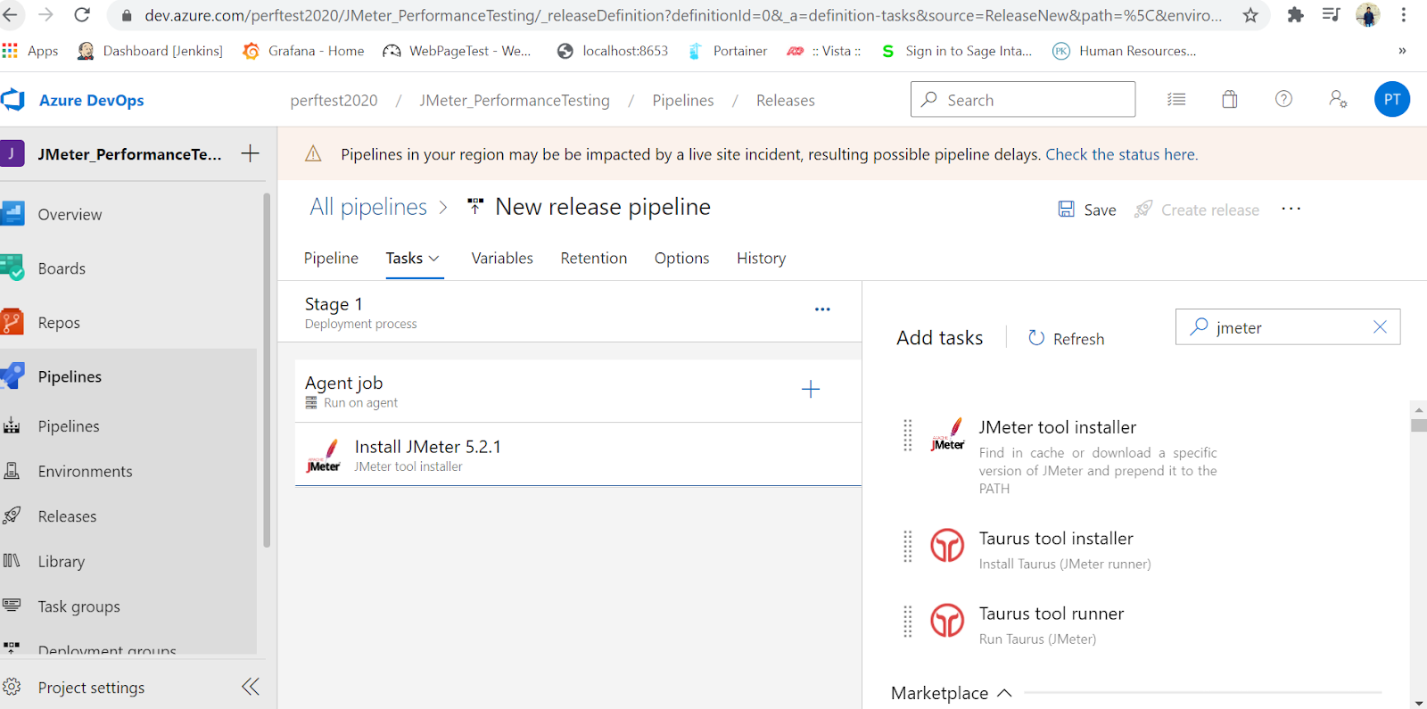The width and height of the screenshot is (1427, 709).
Task: Open the release pipeline more actions ellipsis
Action: pos(1291,209)
